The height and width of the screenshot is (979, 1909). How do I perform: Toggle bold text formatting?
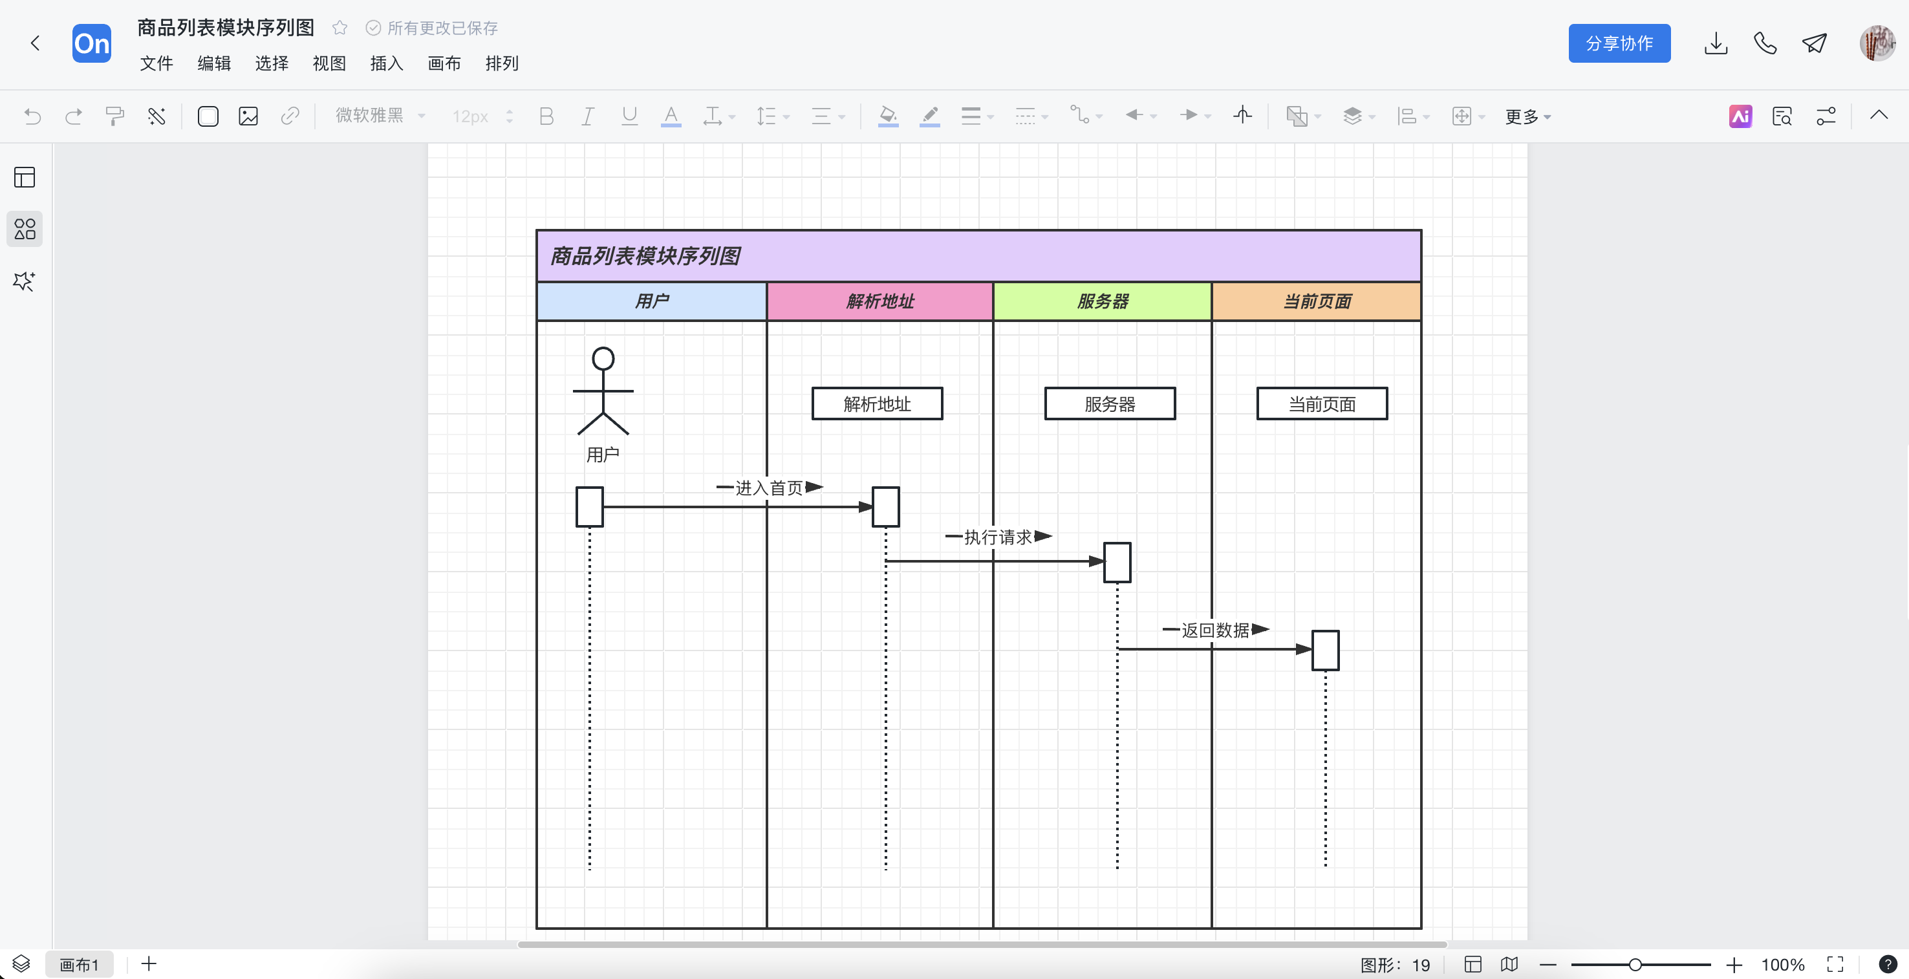(x=547, y=116)
